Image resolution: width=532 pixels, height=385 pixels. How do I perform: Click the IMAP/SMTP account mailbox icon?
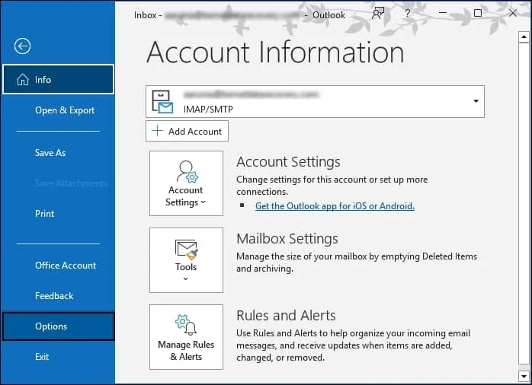(162, 102)
